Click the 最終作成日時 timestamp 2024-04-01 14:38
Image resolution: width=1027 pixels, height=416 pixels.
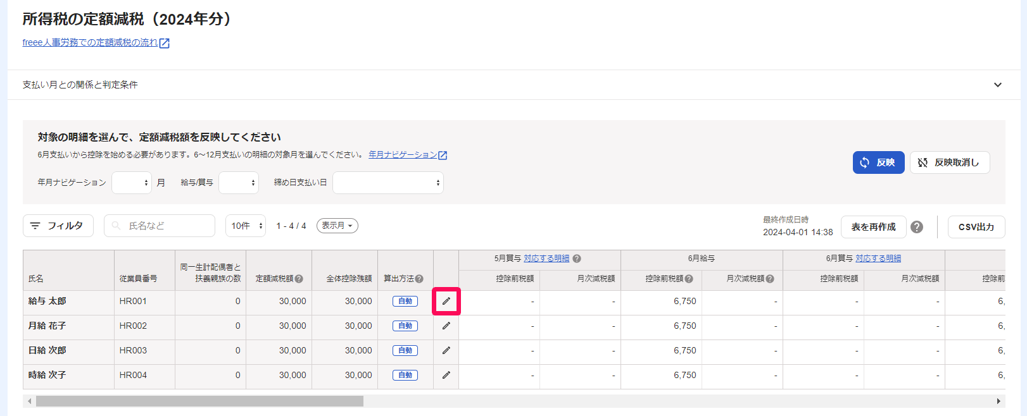point(798,232)
